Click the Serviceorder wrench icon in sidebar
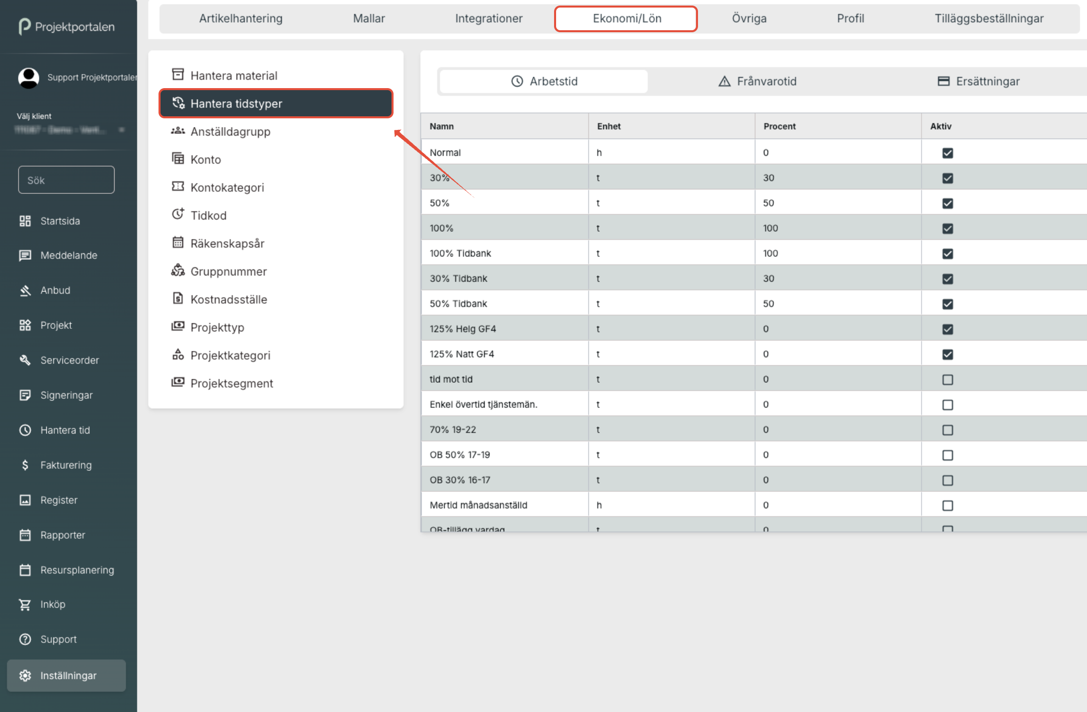Screen dimensions: 1087x712 pyautogui.click(x=25, y=360)
